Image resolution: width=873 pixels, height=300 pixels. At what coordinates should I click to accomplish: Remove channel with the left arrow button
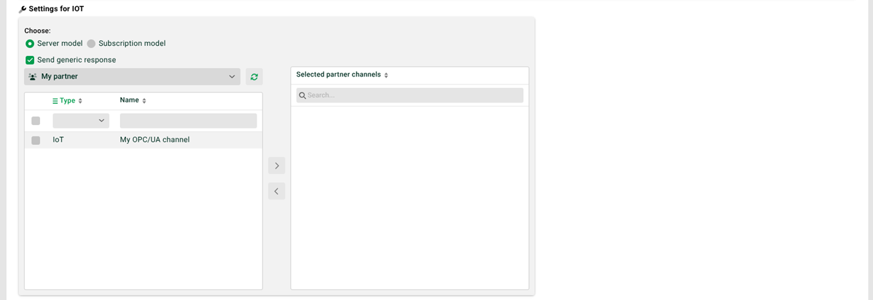[x=277, y=191]
